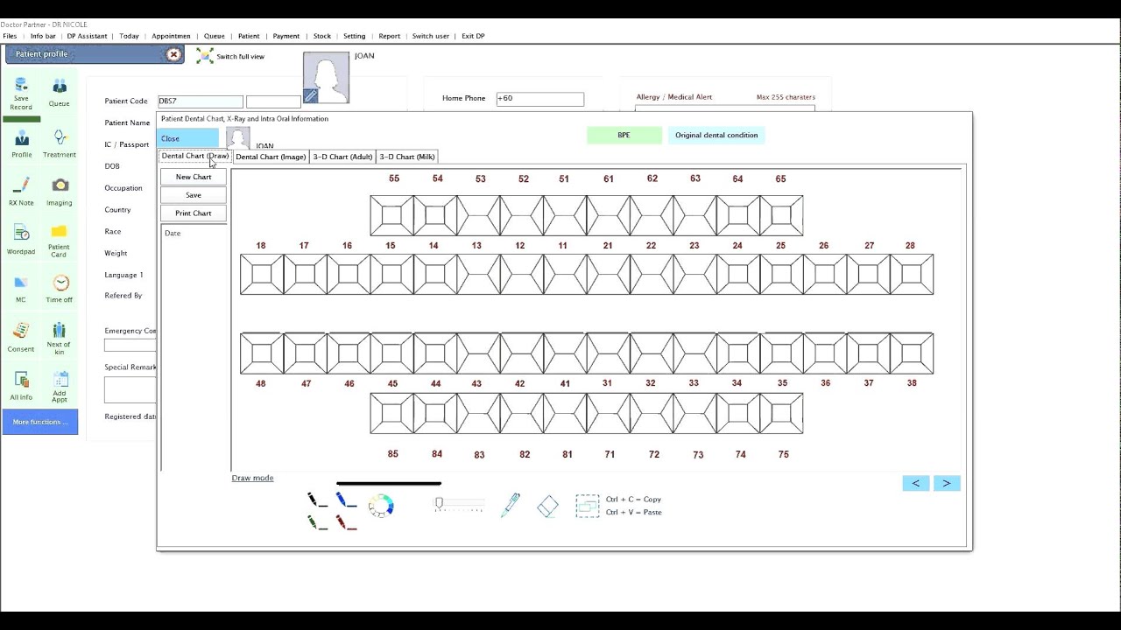1121x630 pixels.
Task: Click the edit photo pencil on patient picture
Action: point(310,96)
